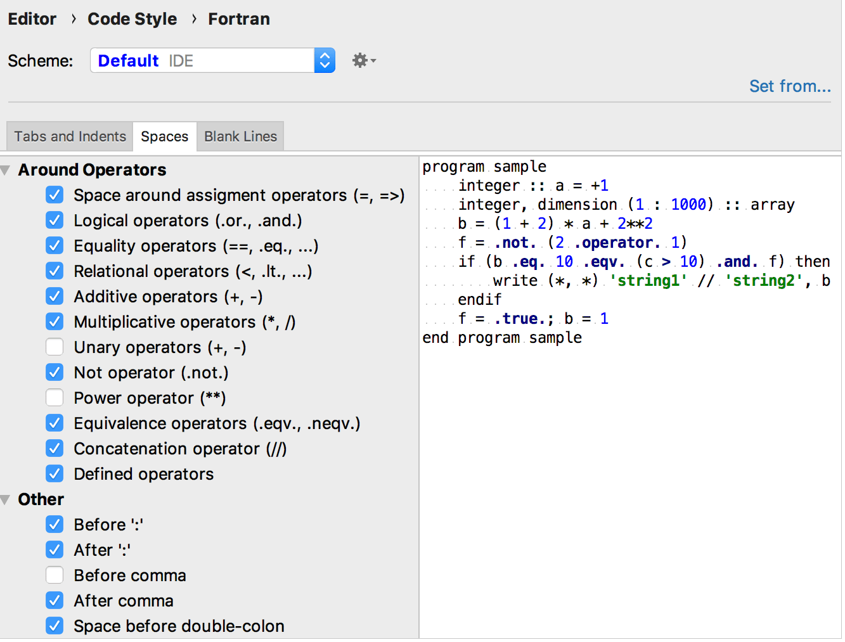Viewport: 845px width, 642px height.
Task: Enable Before comma spacing
Action: (55, 575)
